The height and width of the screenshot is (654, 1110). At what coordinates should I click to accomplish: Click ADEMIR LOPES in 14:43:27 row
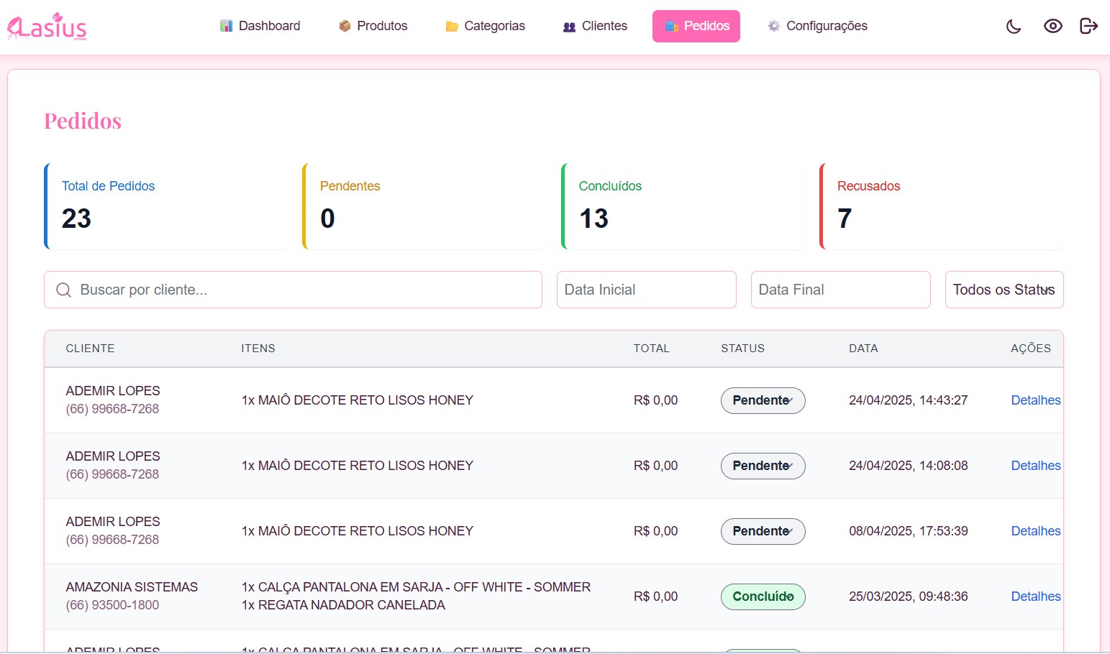pos(113,391)
